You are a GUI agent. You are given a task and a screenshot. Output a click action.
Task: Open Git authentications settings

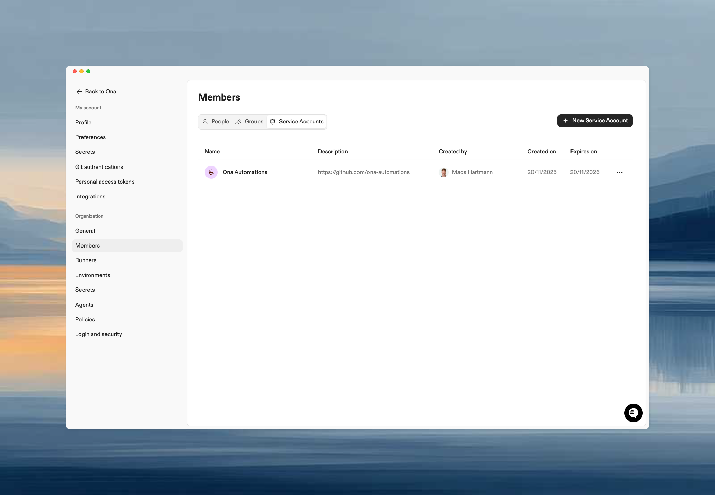click(99, 167)
